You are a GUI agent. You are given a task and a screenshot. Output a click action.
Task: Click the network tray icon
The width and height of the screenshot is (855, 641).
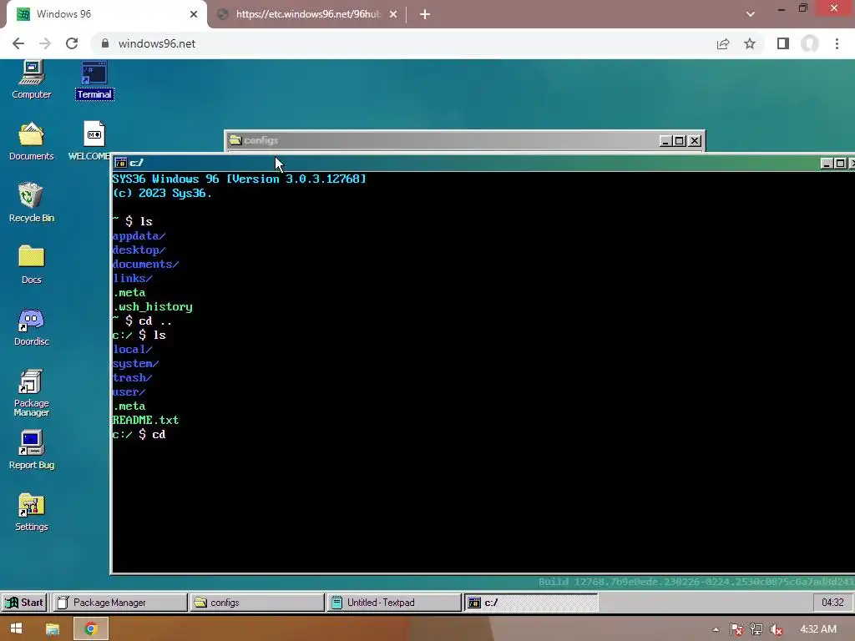click(x=756, y=629)
